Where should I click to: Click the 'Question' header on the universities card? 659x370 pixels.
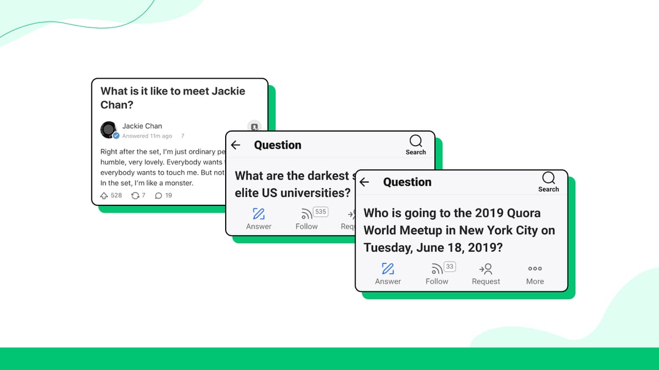[278, 145]
